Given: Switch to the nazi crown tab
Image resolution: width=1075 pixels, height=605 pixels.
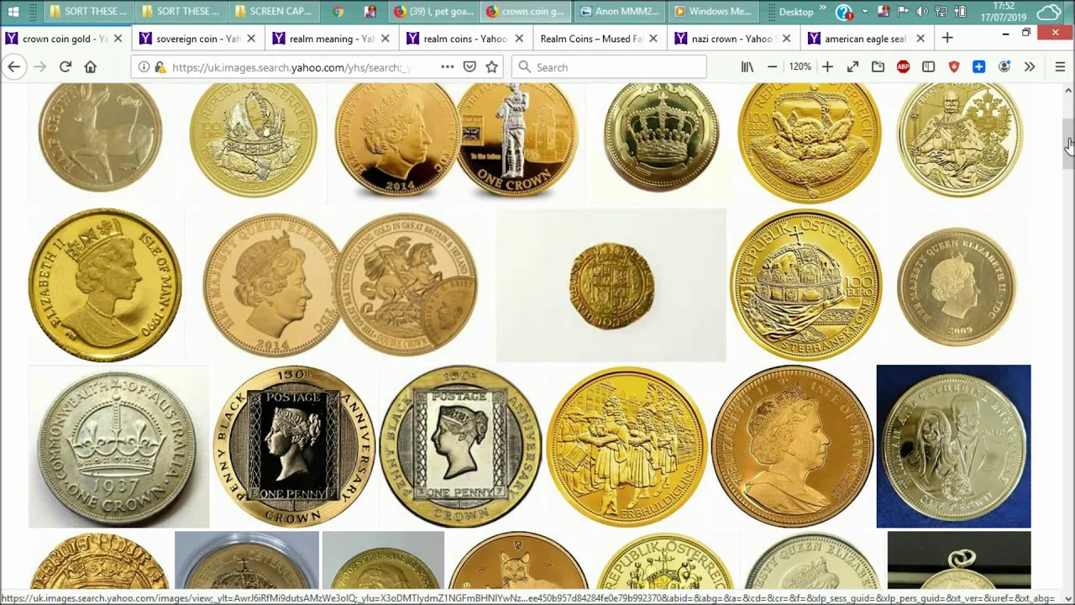Looking at the screenshot, I should [732, 39].
